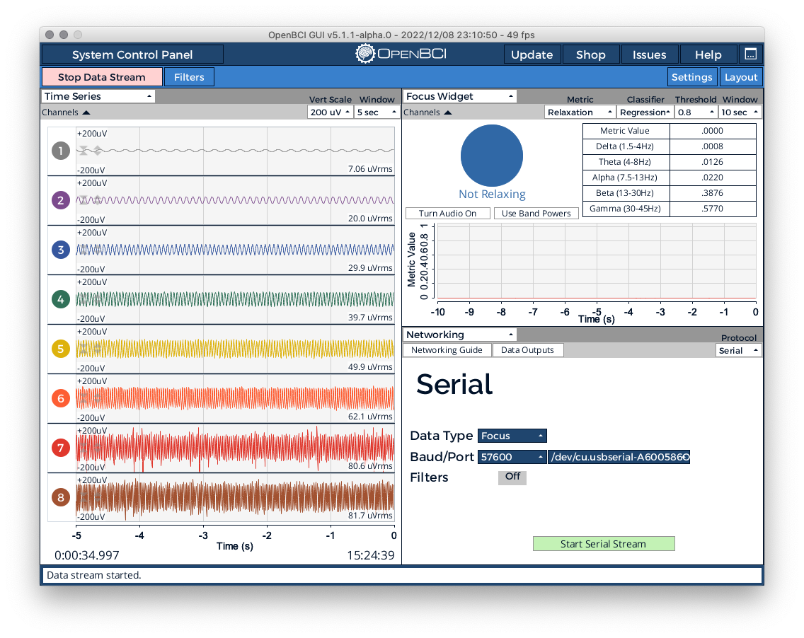804x638 pixels.
Task: Click channel 5 vertical scale compress icon
Action: (83, 349)
